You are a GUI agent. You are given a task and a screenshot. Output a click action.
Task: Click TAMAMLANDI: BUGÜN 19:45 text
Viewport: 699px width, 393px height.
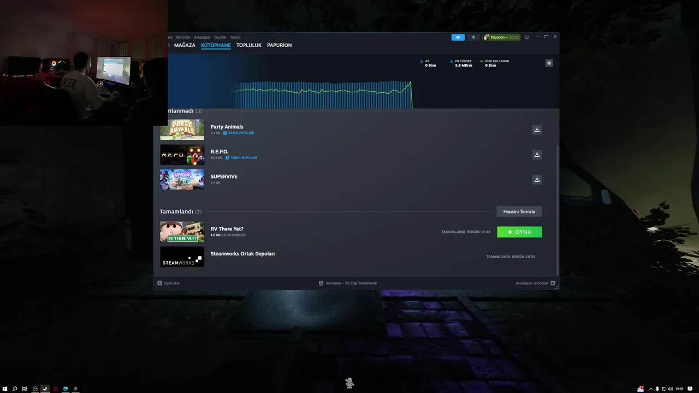point(466,232)
